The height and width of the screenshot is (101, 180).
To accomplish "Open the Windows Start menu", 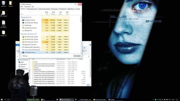I will point(2,100).
